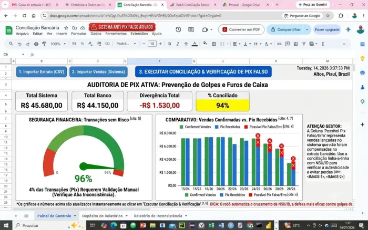This screenshot has width=368, height=230.
Task: Open the Compartilhar dropdown arrow
Action: point(307,29)
